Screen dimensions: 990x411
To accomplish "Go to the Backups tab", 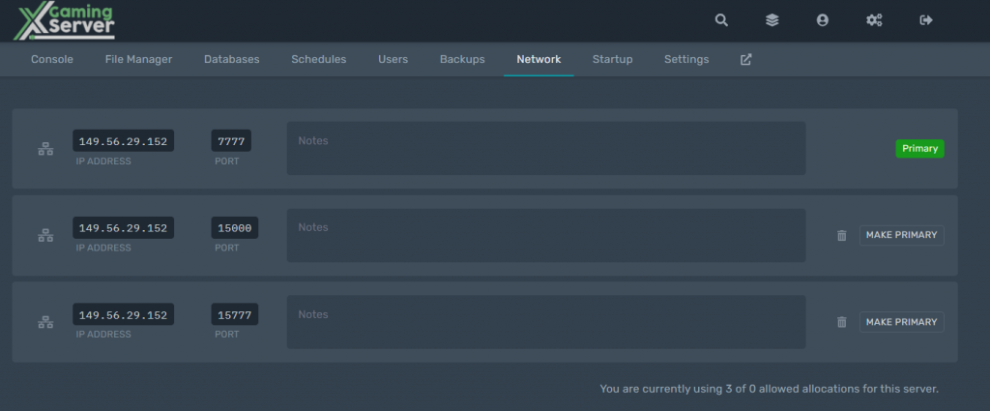I will pyautogui.click(x=462, y=59).
